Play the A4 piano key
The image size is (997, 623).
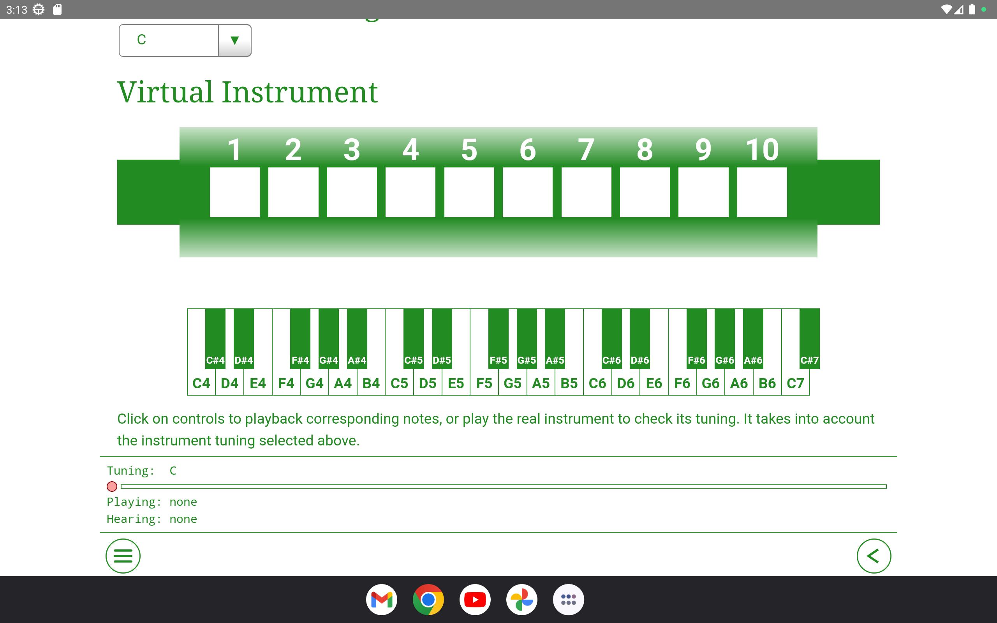343,383
